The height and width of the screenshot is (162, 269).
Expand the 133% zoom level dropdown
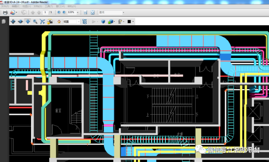[77, 13]
